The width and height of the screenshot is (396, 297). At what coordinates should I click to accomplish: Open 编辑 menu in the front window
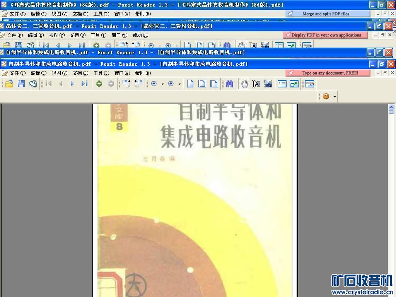[x=38, y=73]
